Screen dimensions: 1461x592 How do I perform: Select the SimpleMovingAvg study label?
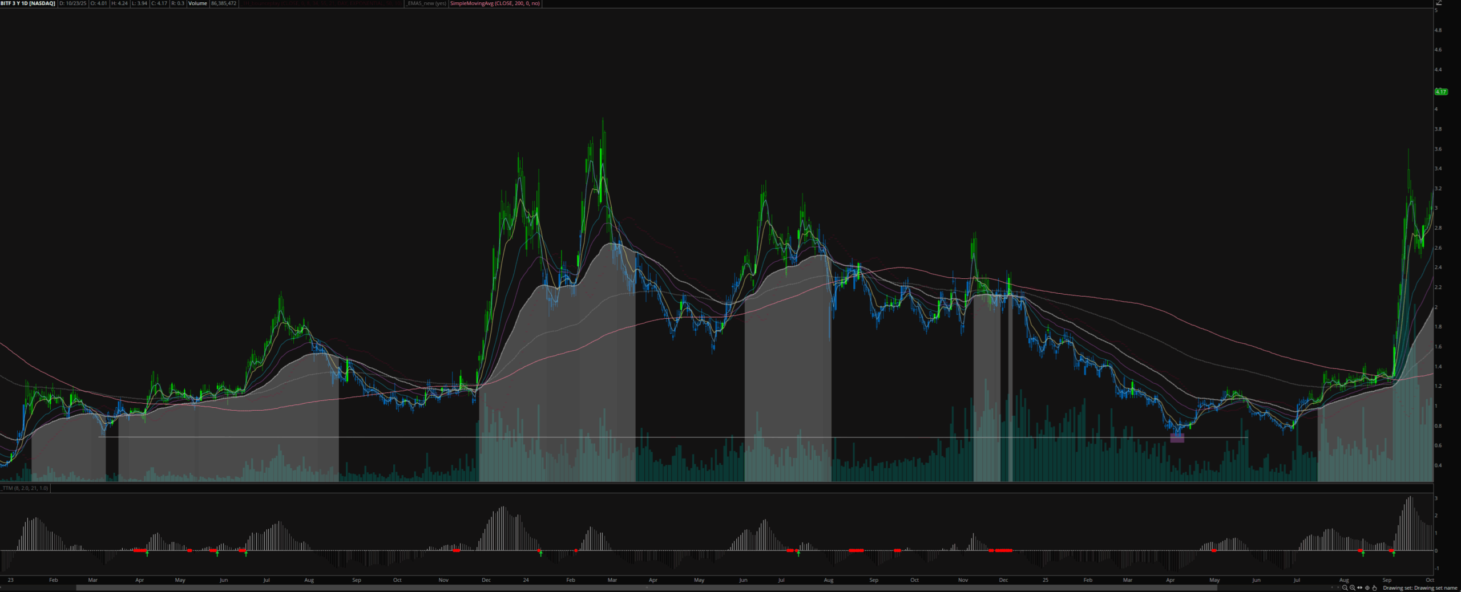tap(494, 3)
